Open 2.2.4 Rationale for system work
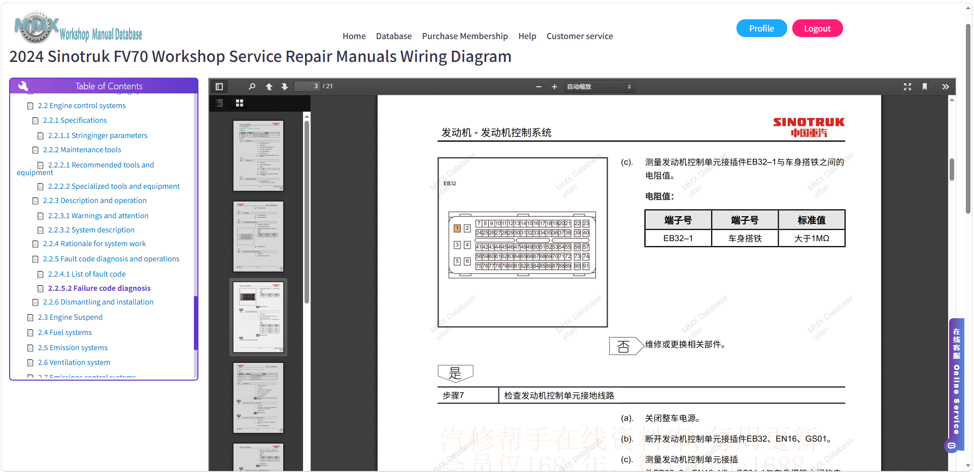This screenshot has width=974, height=472. point(94,244)
